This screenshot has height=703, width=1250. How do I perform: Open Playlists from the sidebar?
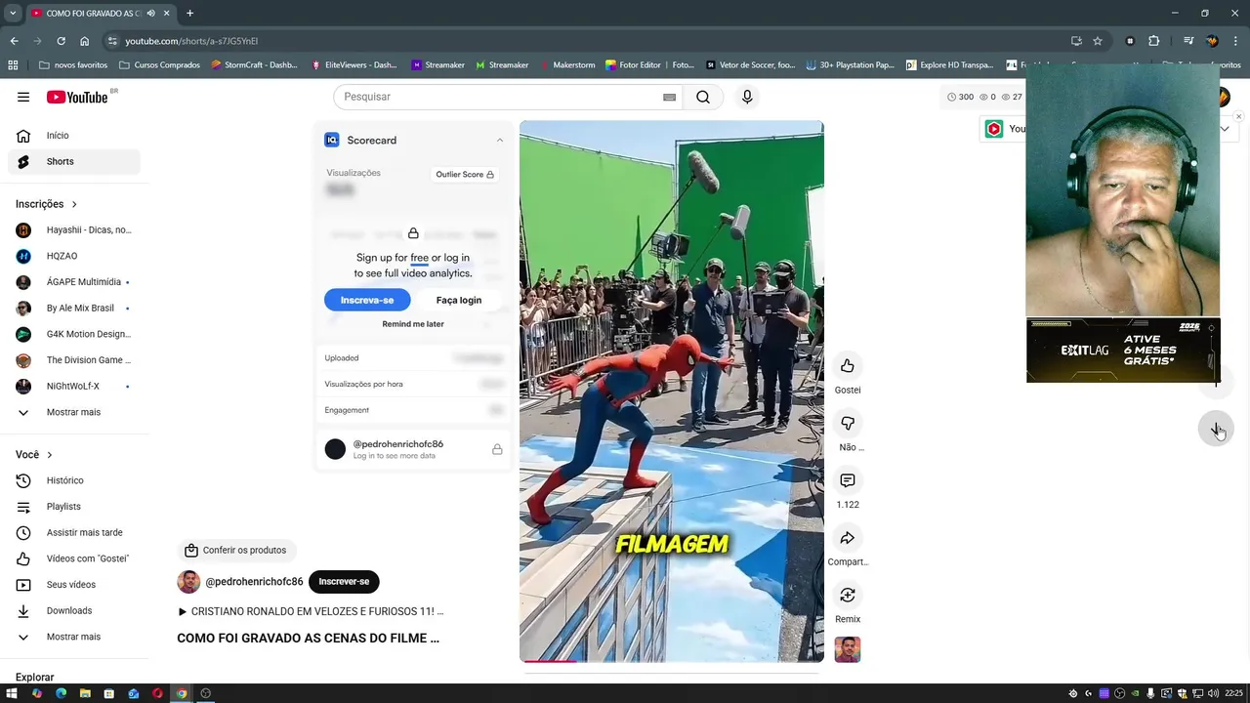coord(74,507)
